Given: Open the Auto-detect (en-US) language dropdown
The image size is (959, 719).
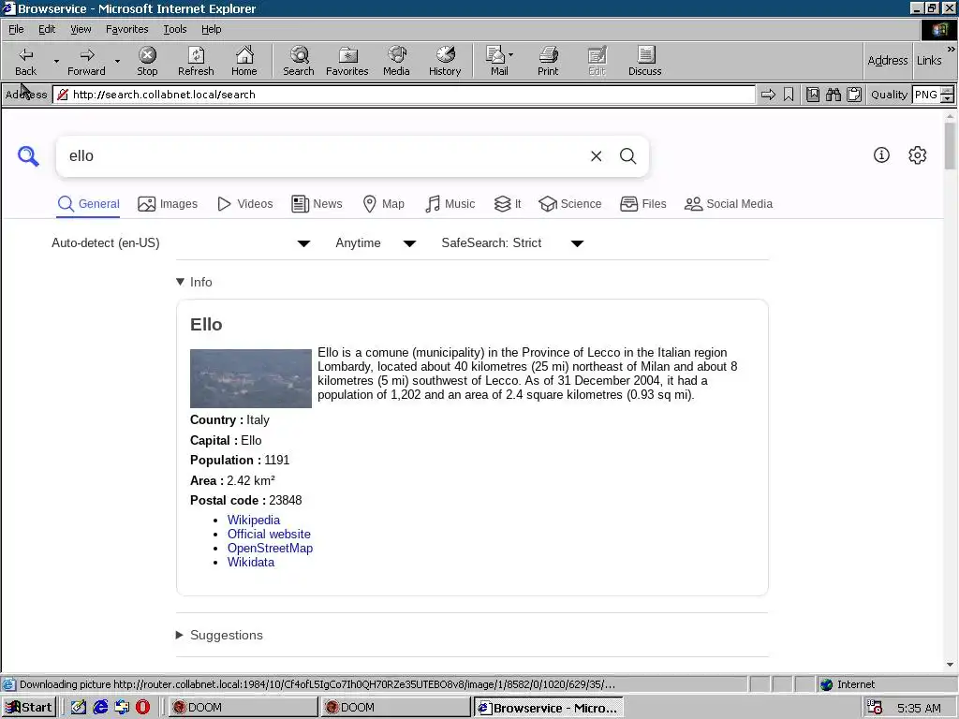Looking at the screenshot, I should (181, 243).
